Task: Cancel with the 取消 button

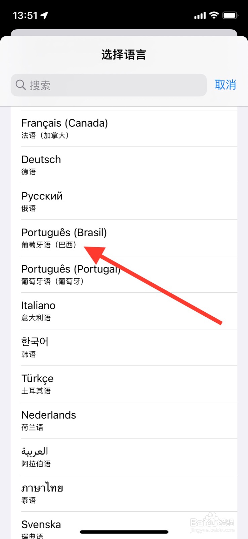Action: click(x=225, y=85)
